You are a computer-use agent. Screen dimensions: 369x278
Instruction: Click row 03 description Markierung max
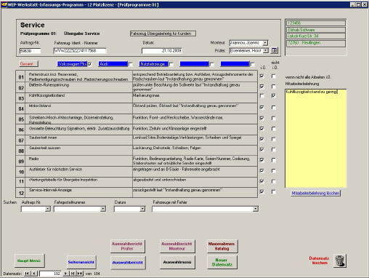tap(146, 95)
